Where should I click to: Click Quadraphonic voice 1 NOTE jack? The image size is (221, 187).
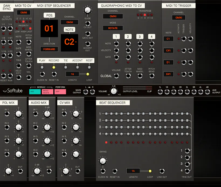[116, 44]
